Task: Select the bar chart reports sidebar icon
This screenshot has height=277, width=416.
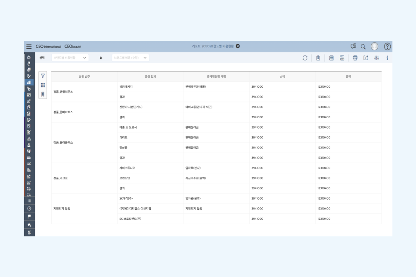Action: click(29, 83)
